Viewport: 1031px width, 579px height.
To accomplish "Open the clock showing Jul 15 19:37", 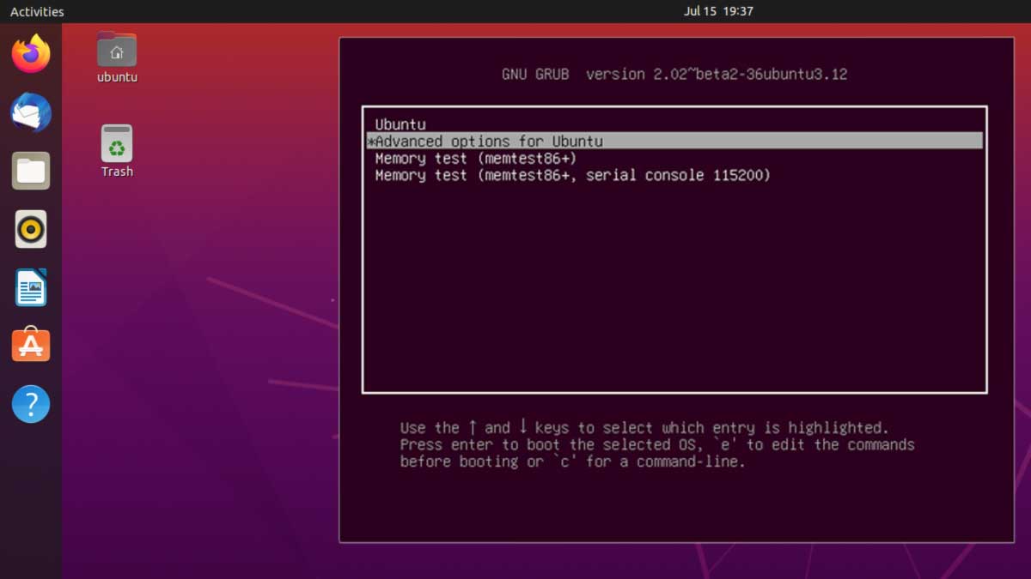I will tap(718, 12).
